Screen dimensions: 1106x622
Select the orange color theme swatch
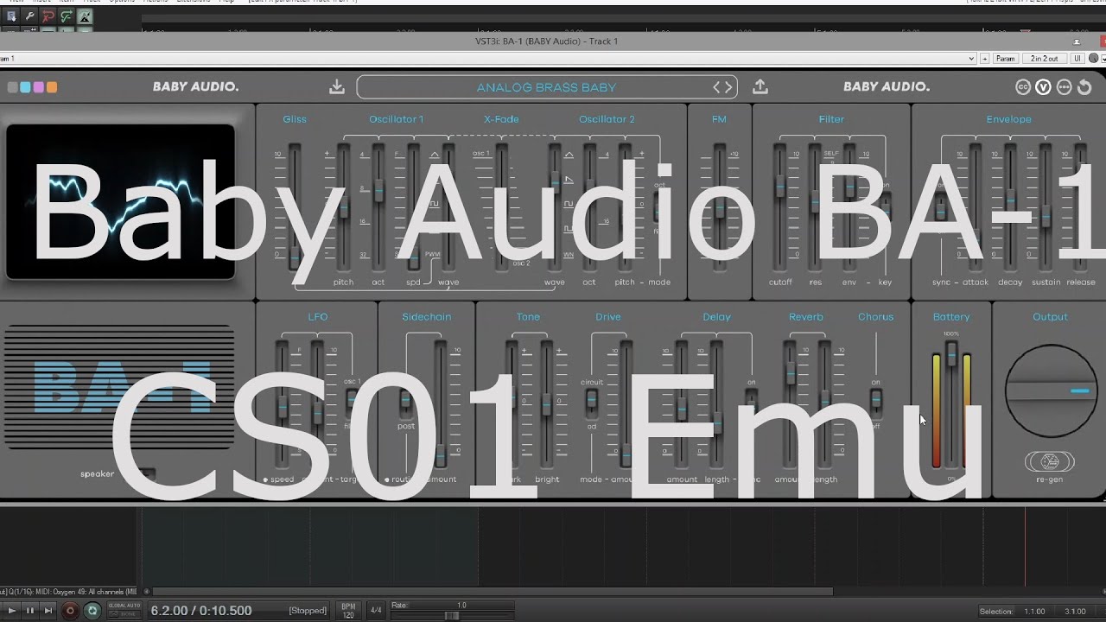52,87
